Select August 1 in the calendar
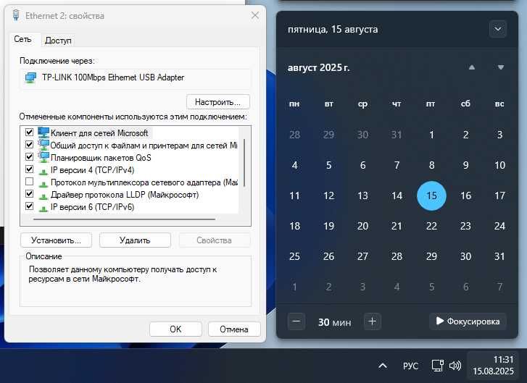This screenshot has height=383, width=527. [431, 135]
